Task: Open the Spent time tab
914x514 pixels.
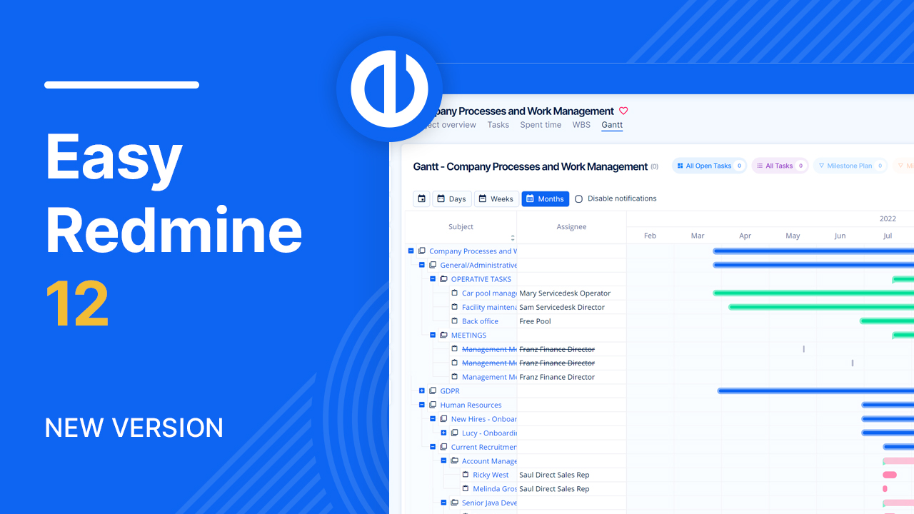Action: click(x=541, y=125)
